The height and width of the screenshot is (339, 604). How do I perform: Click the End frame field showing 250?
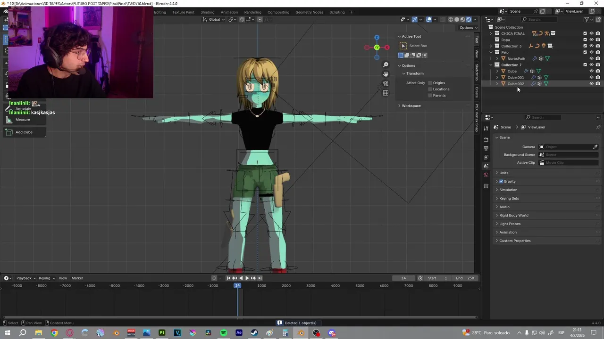(465, 278)
